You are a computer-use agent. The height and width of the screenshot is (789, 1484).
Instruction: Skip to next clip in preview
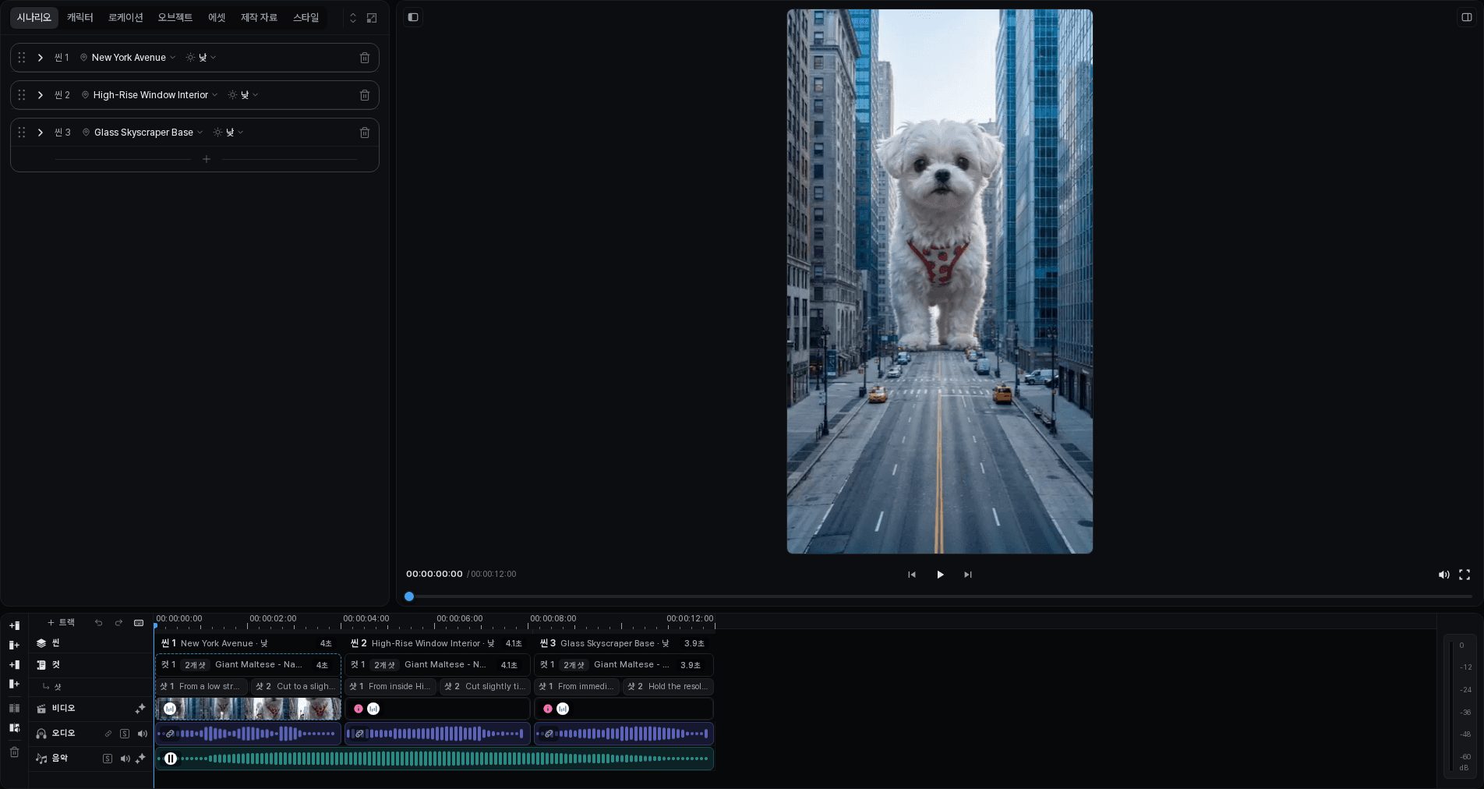pyautogui.click(x=968, y=575)
